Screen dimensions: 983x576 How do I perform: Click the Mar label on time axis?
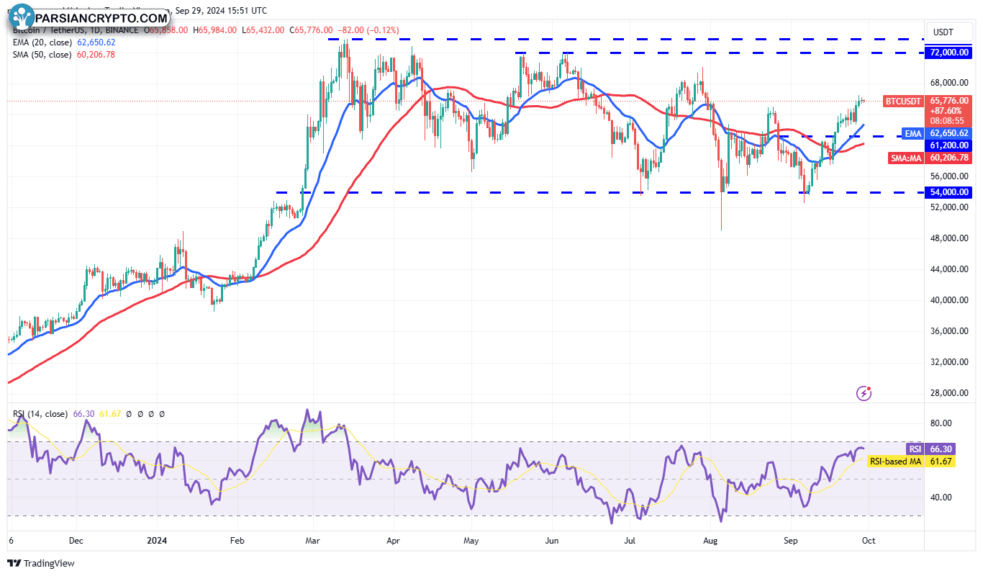coord(312,539)
